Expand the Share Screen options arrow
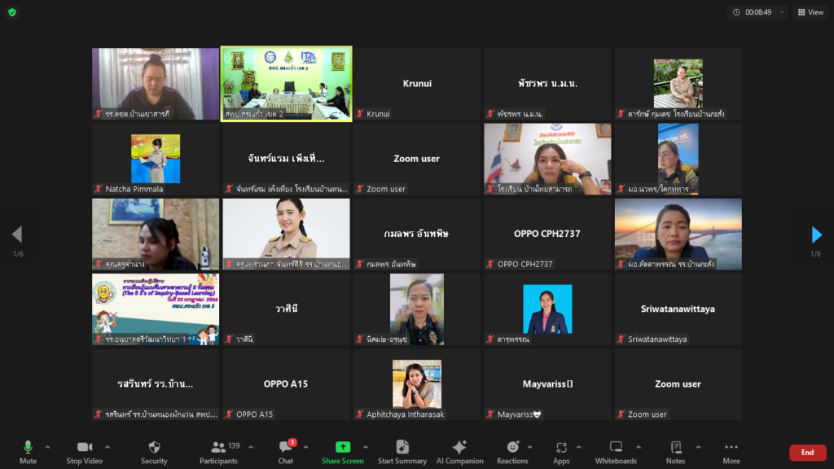834x469 pixels. click(x=365, y=446)
